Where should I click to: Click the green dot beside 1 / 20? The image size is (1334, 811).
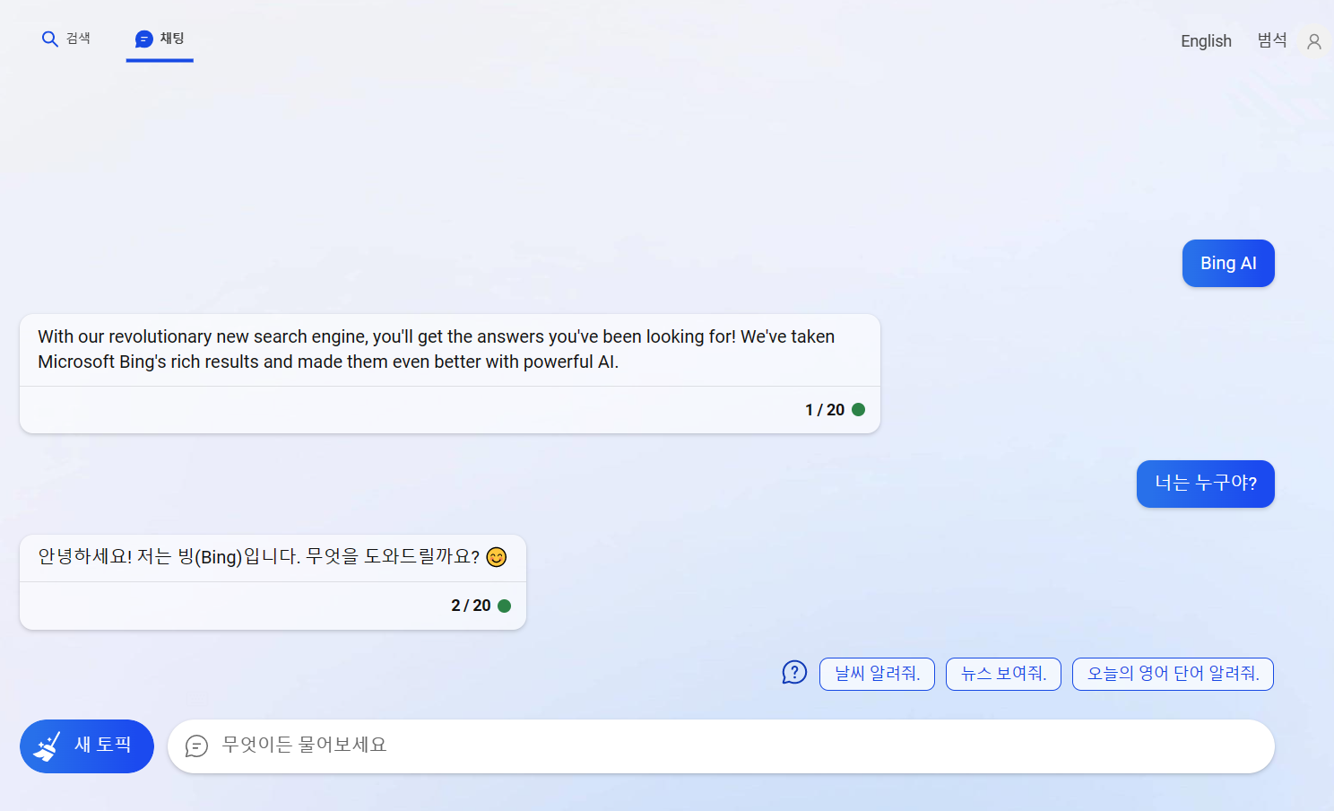pyautogui.click(x=858, y=410)
